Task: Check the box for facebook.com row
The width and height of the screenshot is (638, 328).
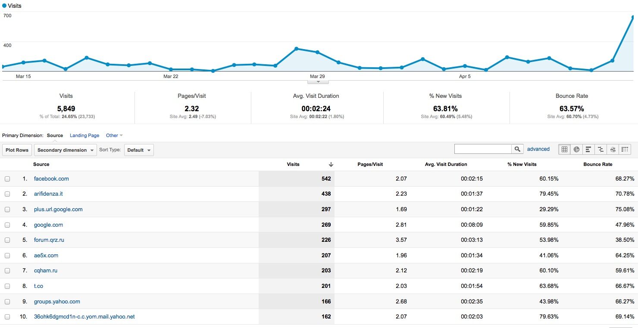Action: (7, 179)
